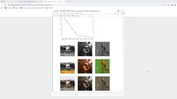This screenshot has width=177, height=99.
Task: Click the browser forward arrow
Action: (2, 5)
